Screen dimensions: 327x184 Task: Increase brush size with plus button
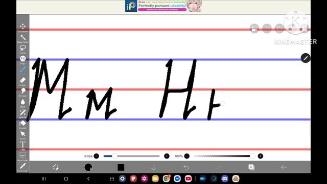tap(167, 156)
